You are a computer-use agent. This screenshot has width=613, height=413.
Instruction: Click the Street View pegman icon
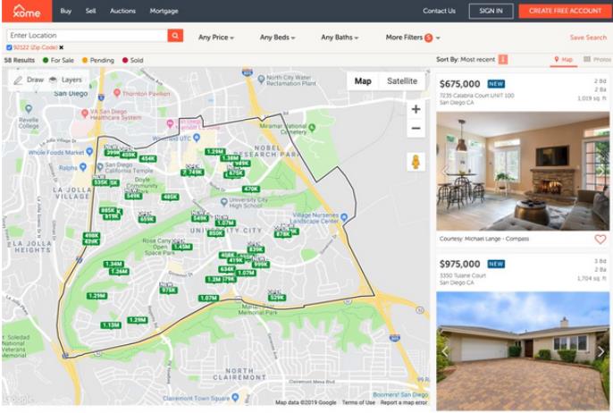416,162
